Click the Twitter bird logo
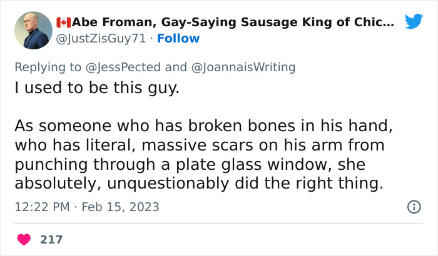438x256 pixels. pos(414,22)
